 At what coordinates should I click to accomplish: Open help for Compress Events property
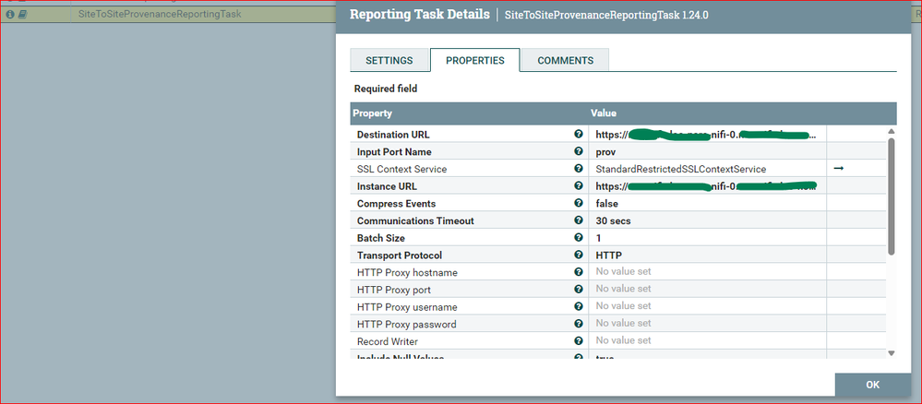pos(579,203)
